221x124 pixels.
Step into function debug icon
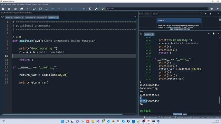65,9
